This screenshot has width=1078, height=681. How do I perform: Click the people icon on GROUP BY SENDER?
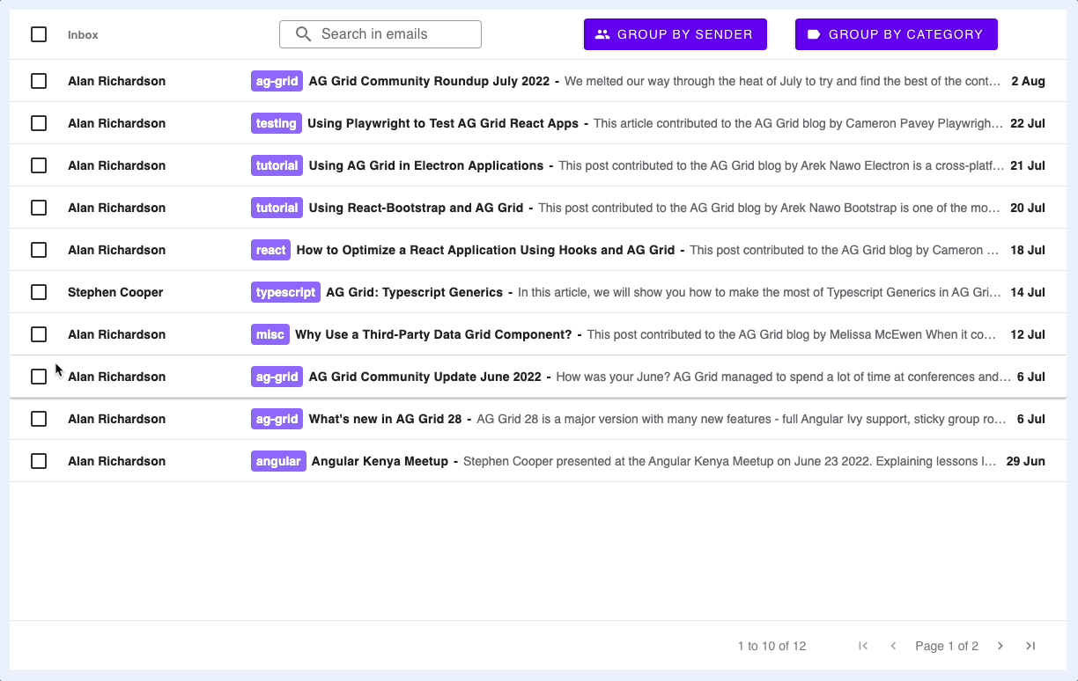[x=602, y=33]
